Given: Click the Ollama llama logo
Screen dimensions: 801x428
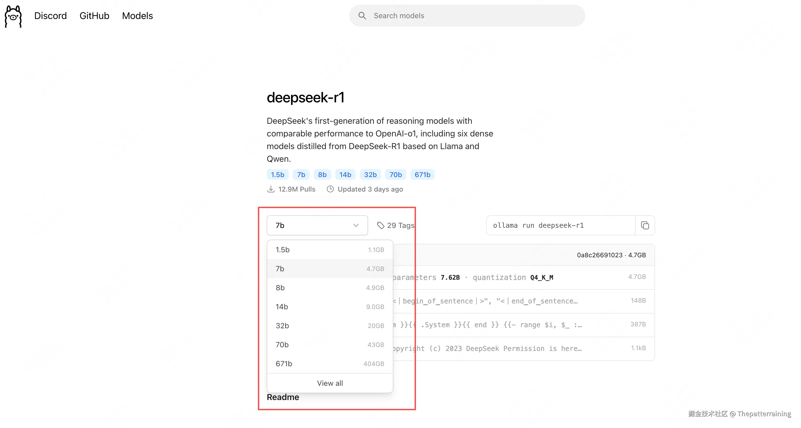Looking at the screenshot, I should 13,16.
